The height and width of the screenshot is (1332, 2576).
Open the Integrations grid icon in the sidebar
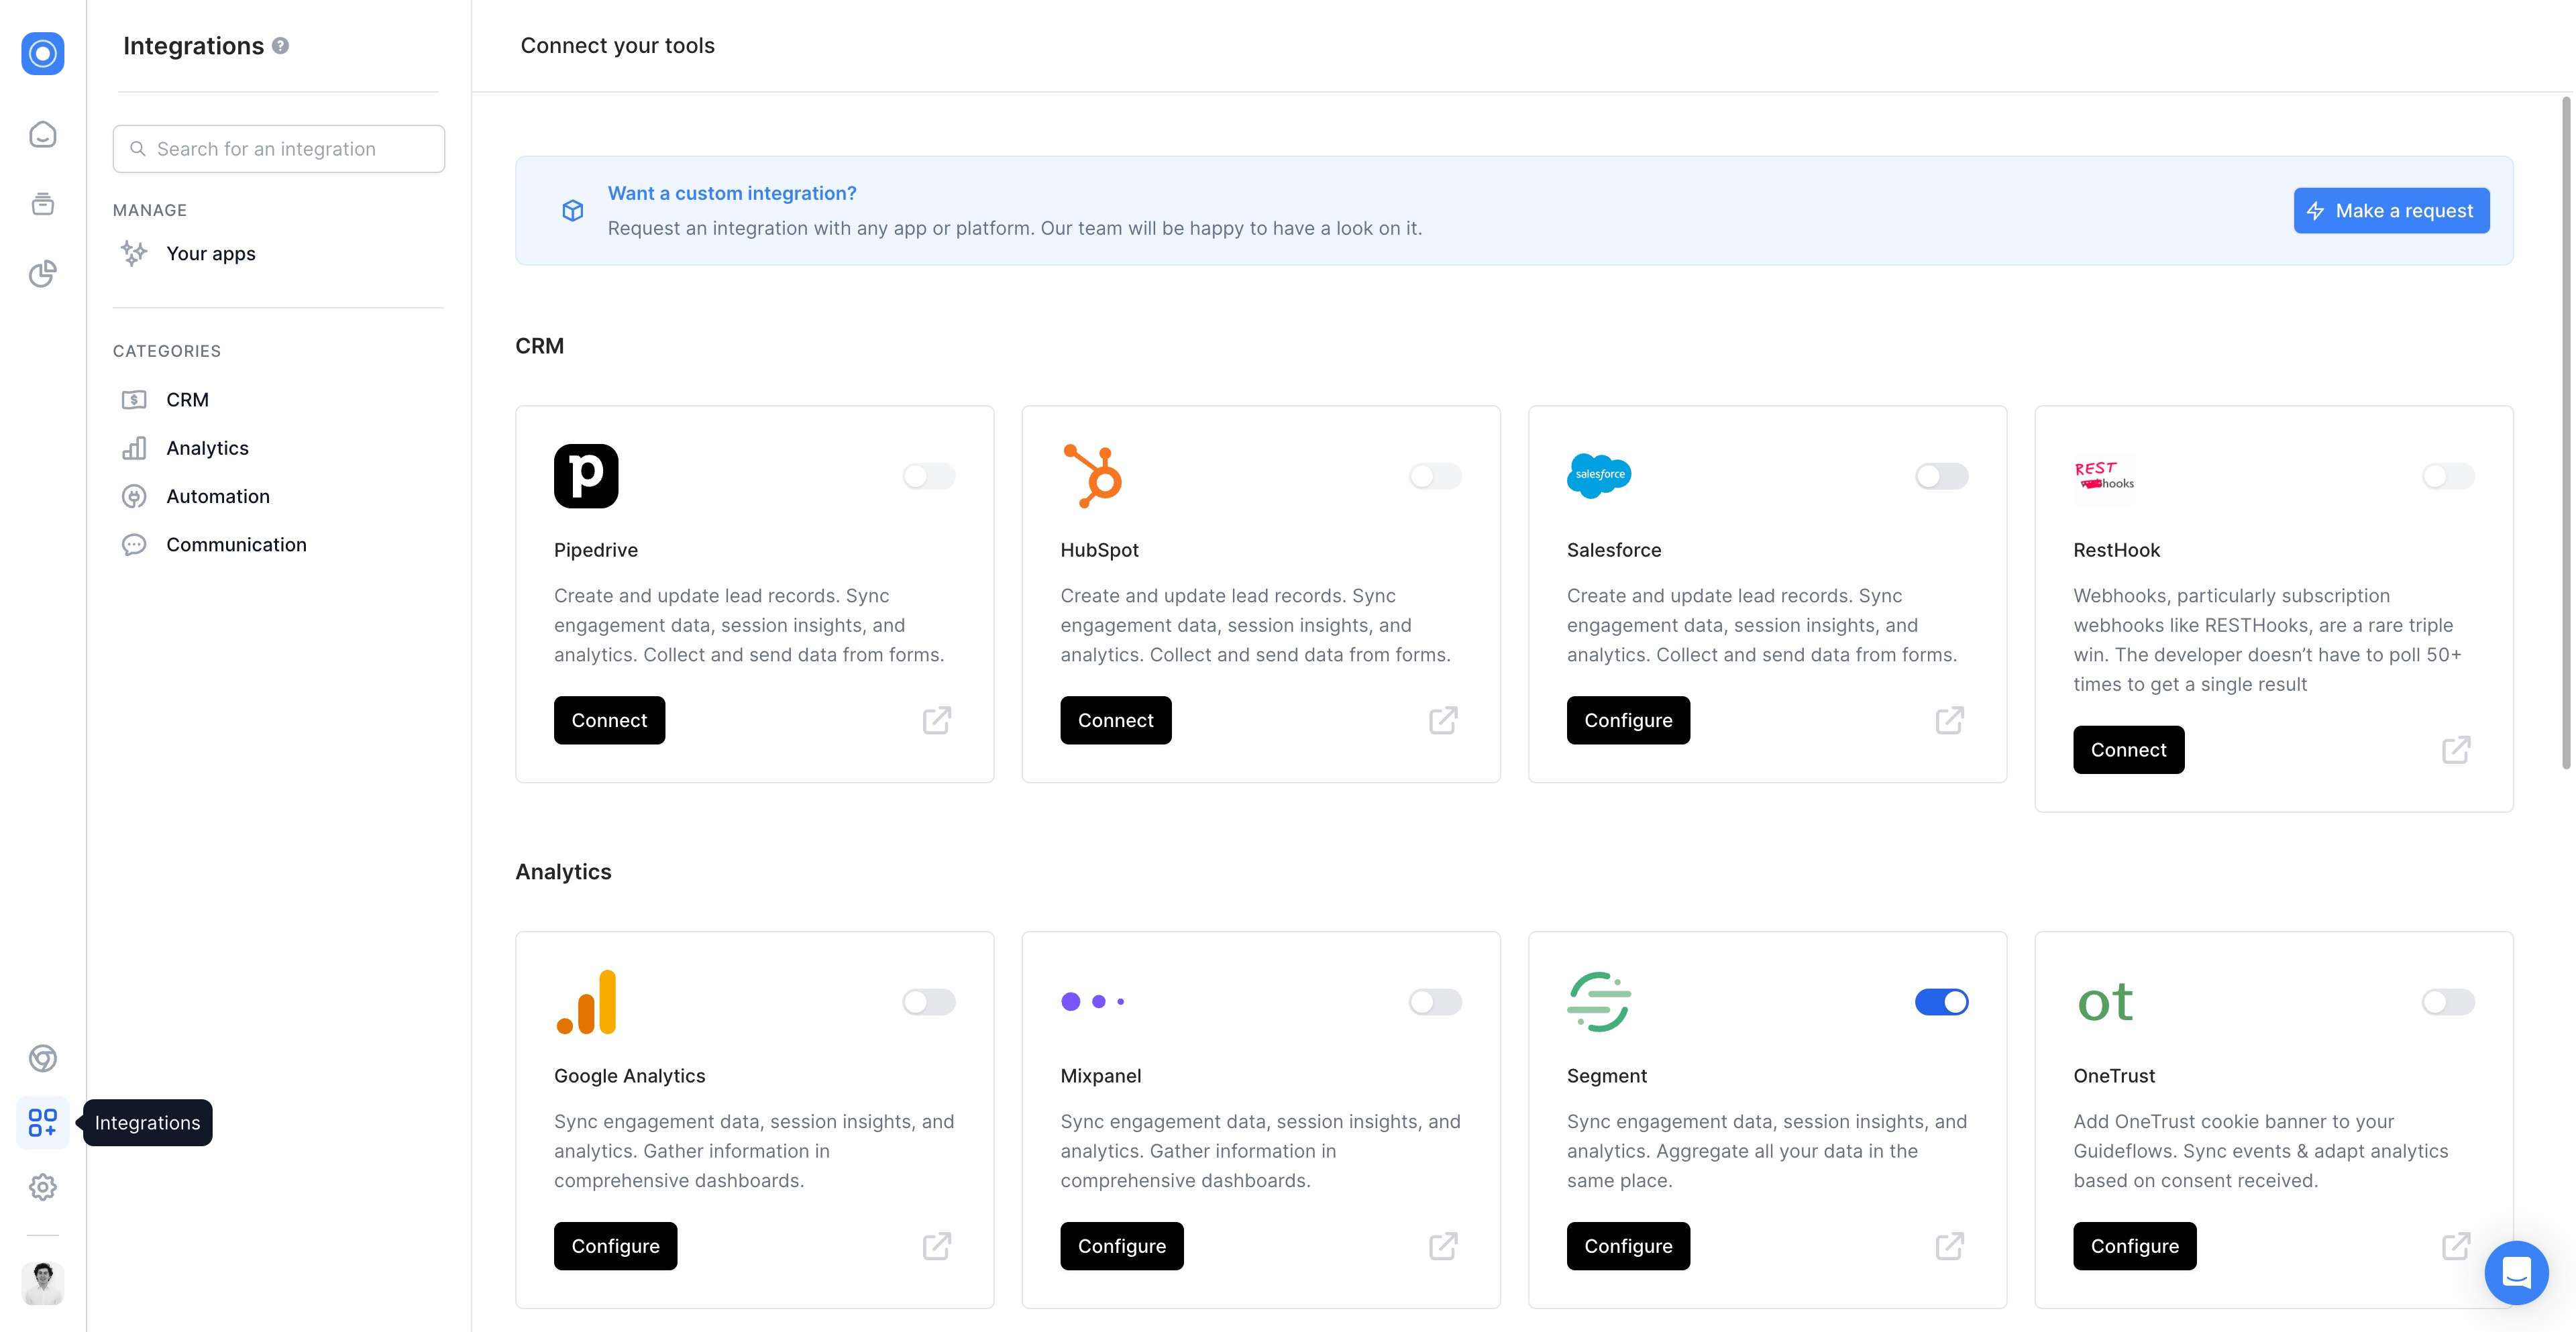click(42, 1122)
